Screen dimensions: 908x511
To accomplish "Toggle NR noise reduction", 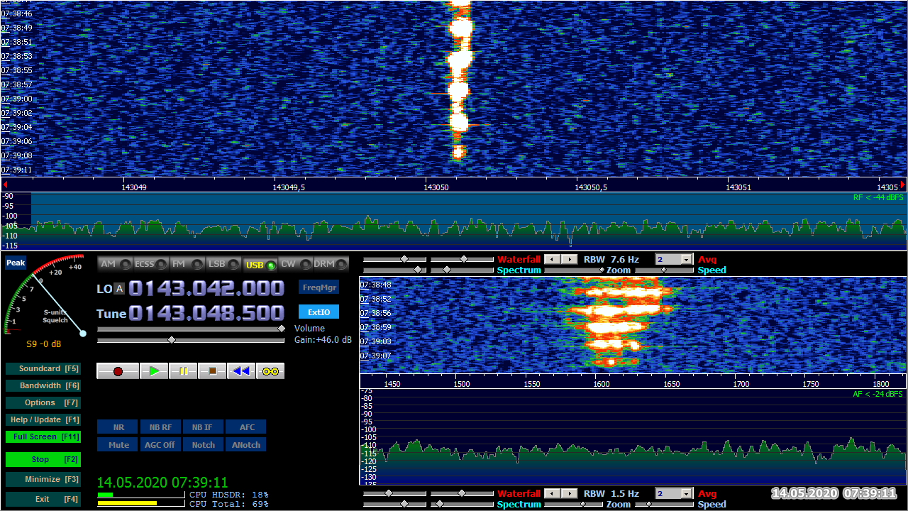I will [x=118, y=427].
